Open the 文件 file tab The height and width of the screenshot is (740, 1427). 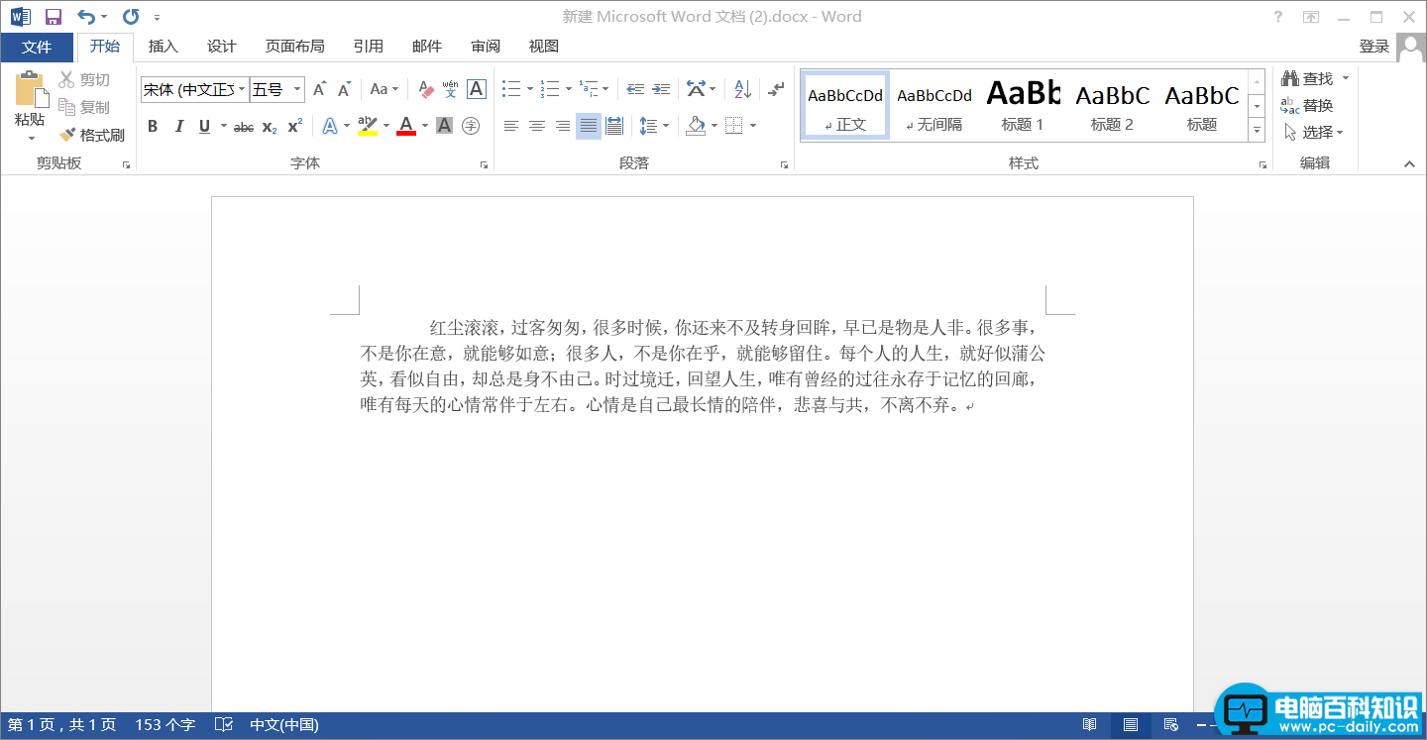(37, 47)
